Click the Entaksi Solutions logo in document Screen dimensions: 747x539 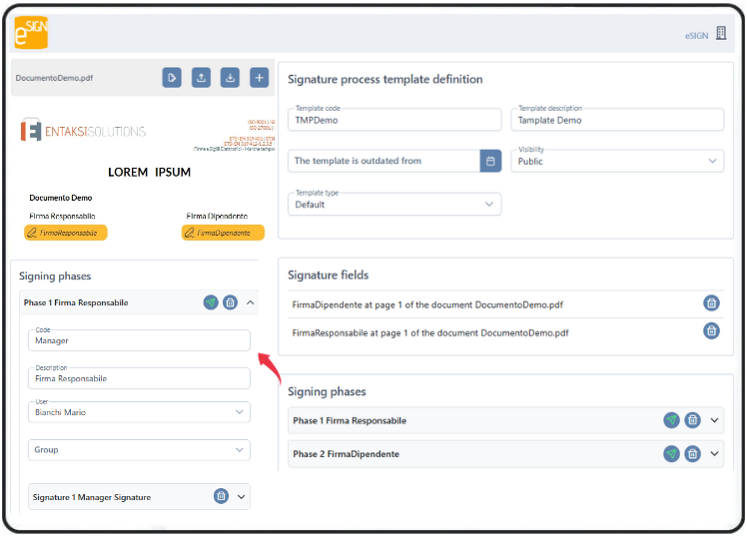tap(83, 130)
